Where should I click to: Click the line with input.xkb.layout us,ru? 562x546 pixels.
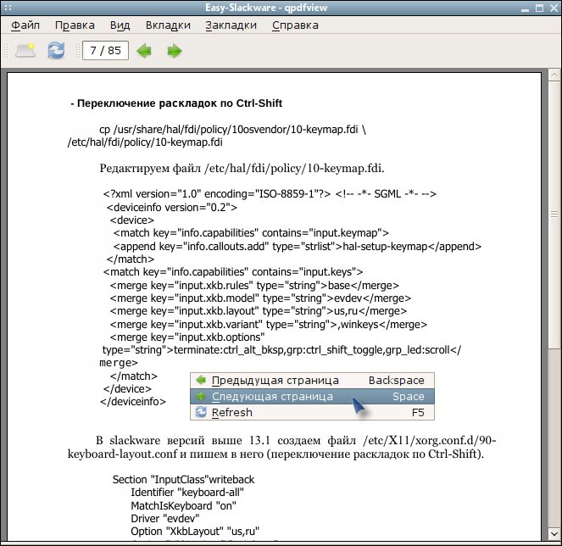pyautogui.click(x=259, y=310)
